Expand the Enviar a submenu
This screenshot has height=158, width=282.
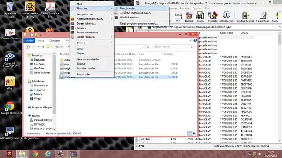92,43
